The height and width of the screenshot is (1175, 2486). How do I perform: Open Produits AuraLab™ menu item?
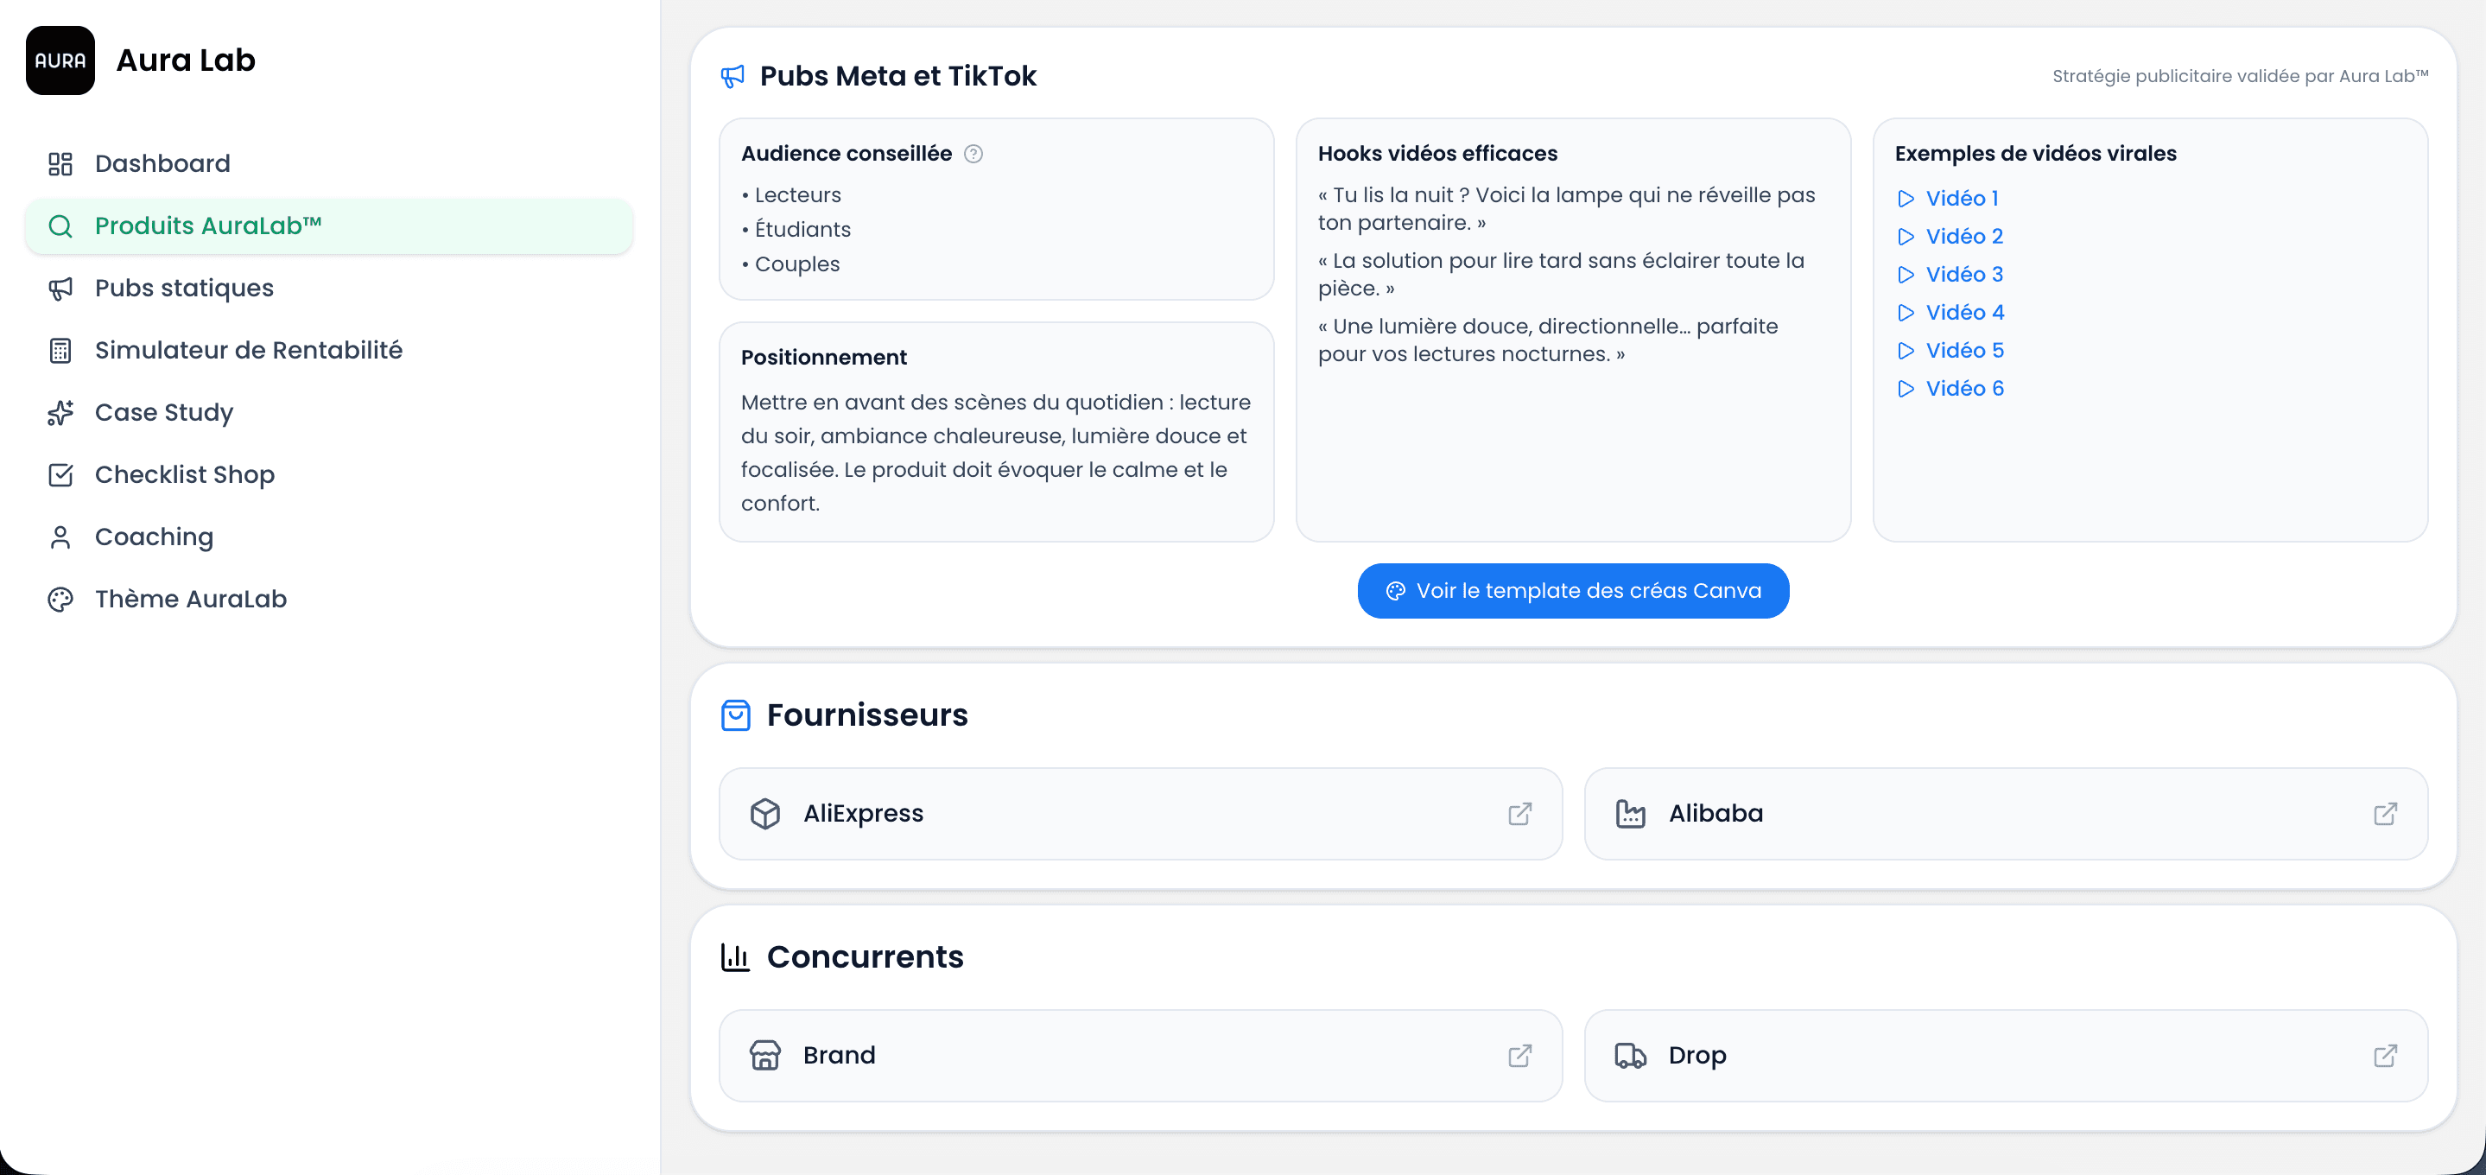[x=207, y=225]
